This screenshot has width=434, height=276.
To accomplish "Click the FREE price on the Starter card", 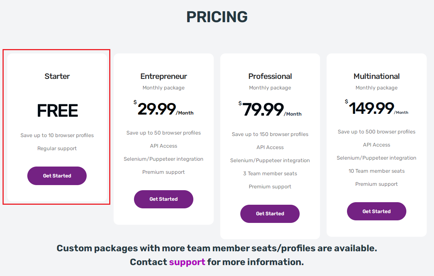I will pos(57,111).
